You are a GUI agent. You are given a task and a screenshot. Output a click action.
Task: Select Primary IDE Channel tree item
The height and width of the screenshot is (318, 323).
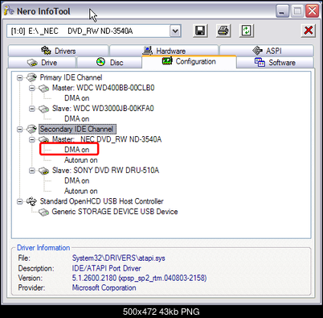coord(71,77)
